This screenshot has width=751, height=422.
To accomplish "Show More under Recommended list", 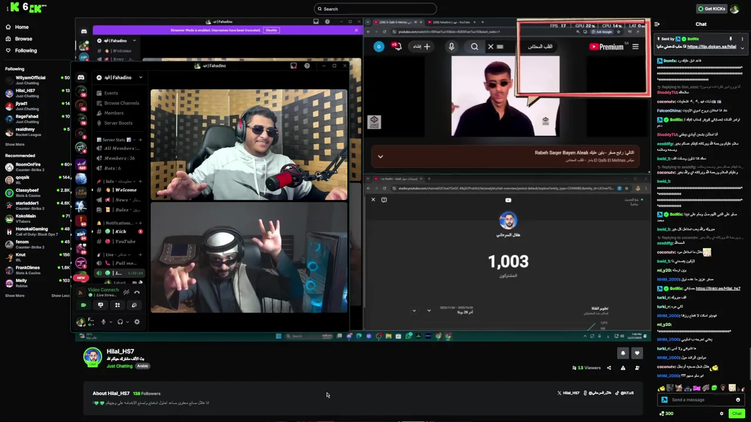I will point(15,295).
